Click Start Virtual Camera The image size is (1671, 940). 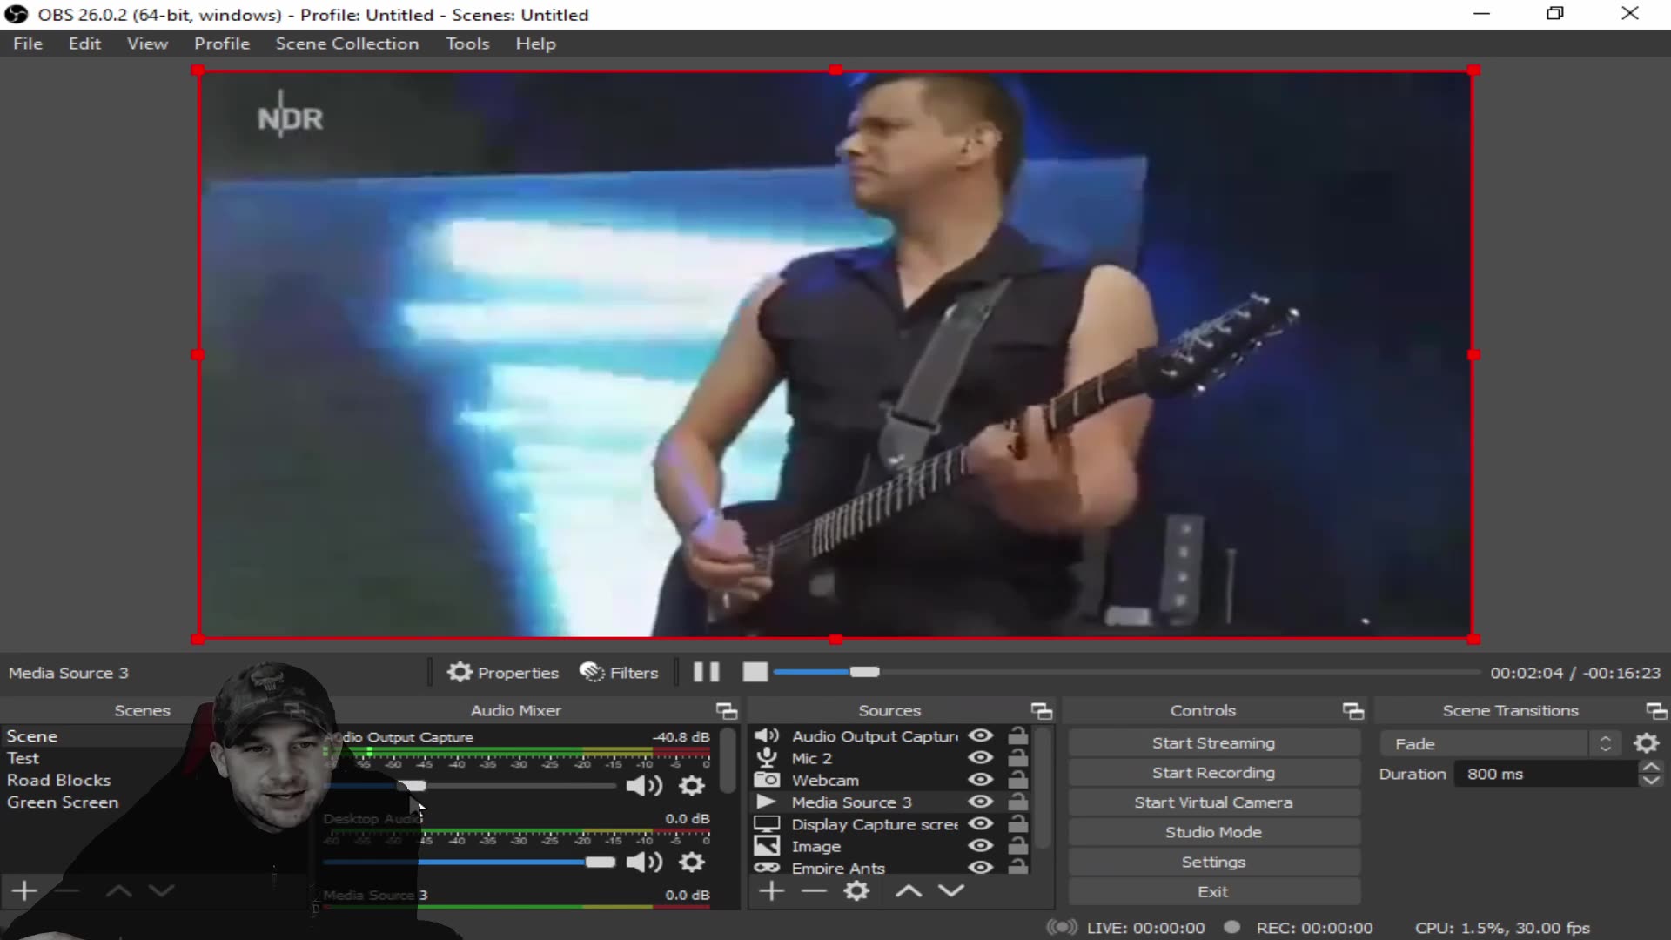coord(1212,802)
